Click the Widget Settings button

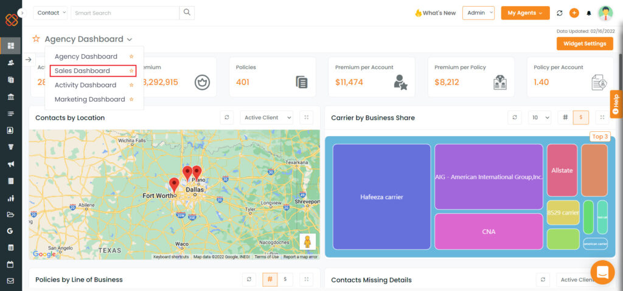click(584, 44)
